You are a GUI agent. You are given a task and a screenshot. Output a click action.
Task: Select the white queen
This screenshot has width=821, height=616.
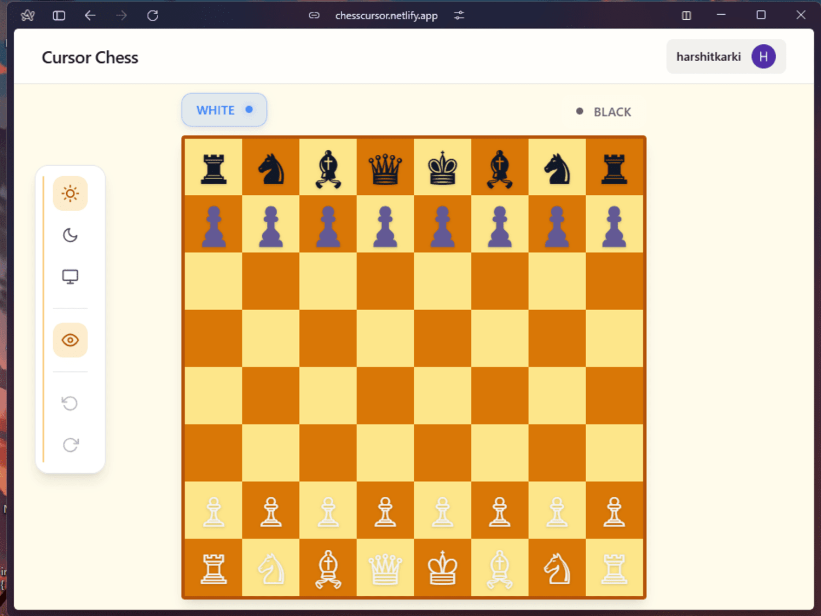click(x=385, y=568)
